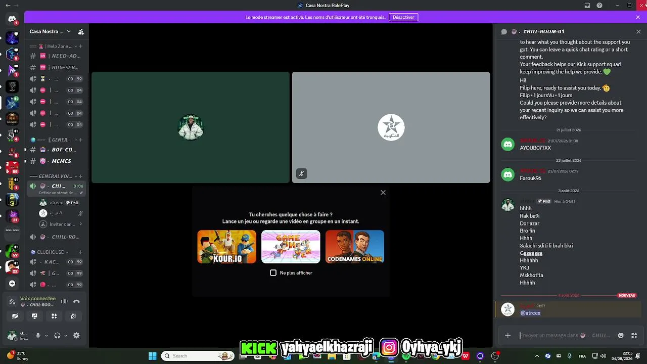This screenshot has height=364, width=647.
Task: Open the server invite people icon
Action: (81, 31)
